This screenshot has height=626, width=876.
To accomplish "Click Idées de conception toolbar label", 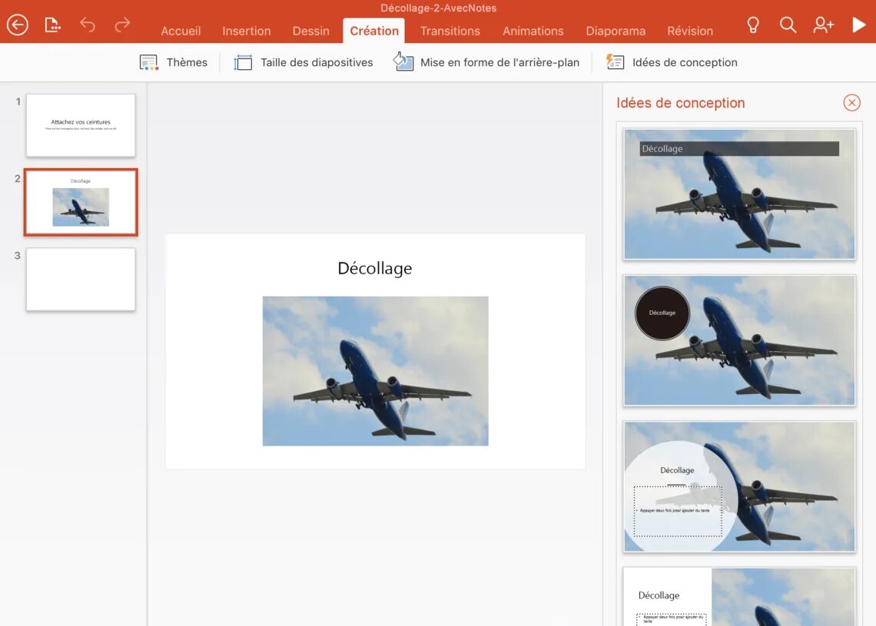I will click(685, 62).
